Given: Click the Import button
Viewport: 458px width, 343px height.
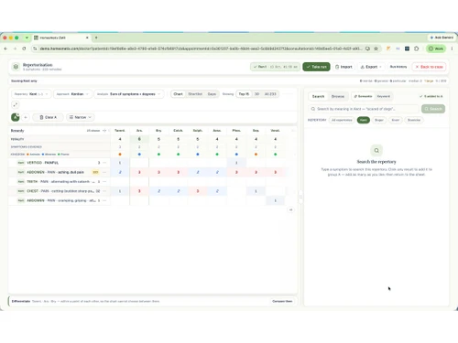Looking at the screenshot, I should pos(343,67).
